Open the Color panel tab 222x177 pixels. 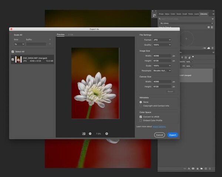tap(173, 14)
